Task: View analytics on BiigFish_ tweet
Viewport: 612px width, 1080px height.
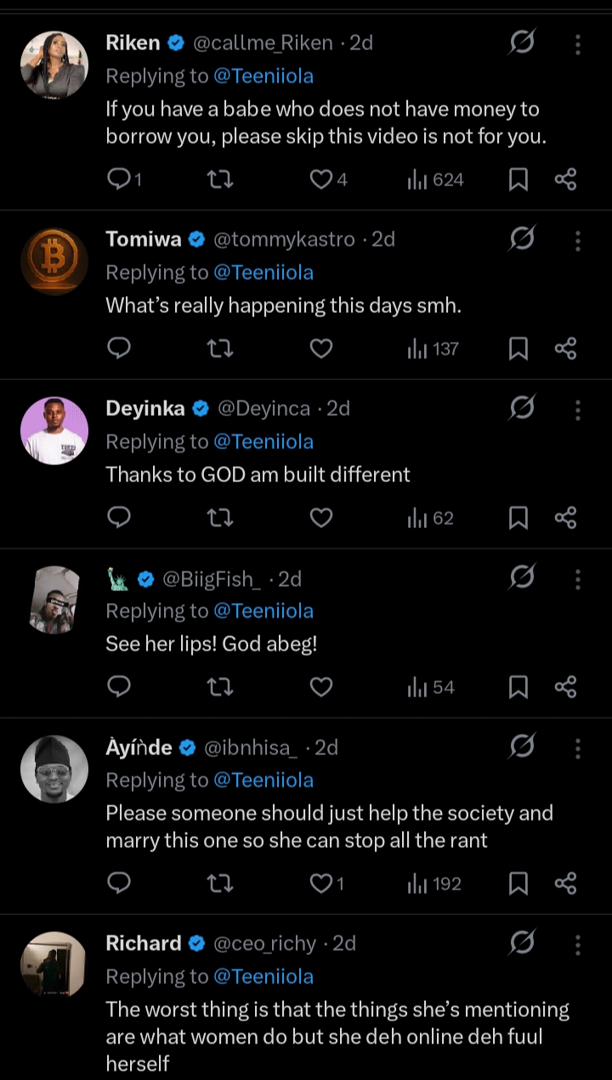Action: [x=431, y=686]
